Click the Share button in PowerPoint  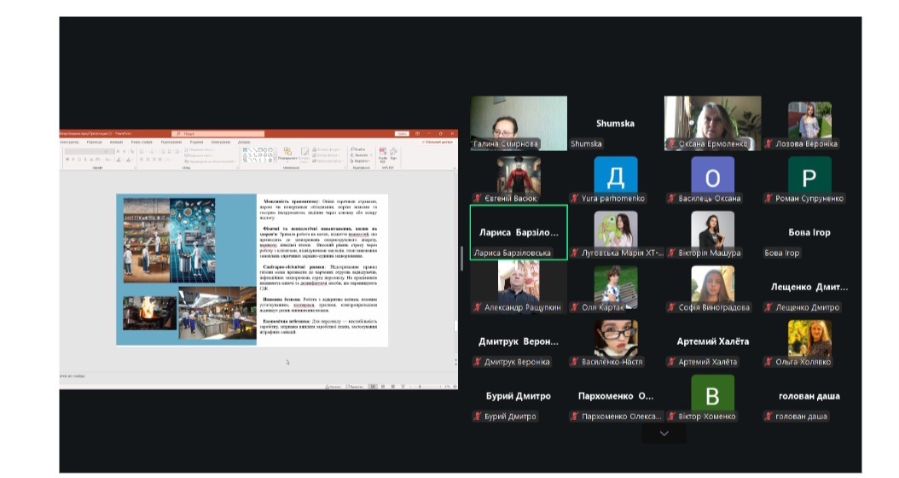(x=438, y=142)
